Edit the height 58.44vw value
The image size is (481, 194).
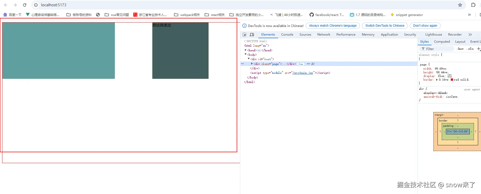pos(442,72)
